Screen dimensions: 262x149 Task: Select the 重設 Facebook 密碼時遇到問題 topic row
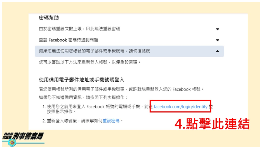pos(129,40)
